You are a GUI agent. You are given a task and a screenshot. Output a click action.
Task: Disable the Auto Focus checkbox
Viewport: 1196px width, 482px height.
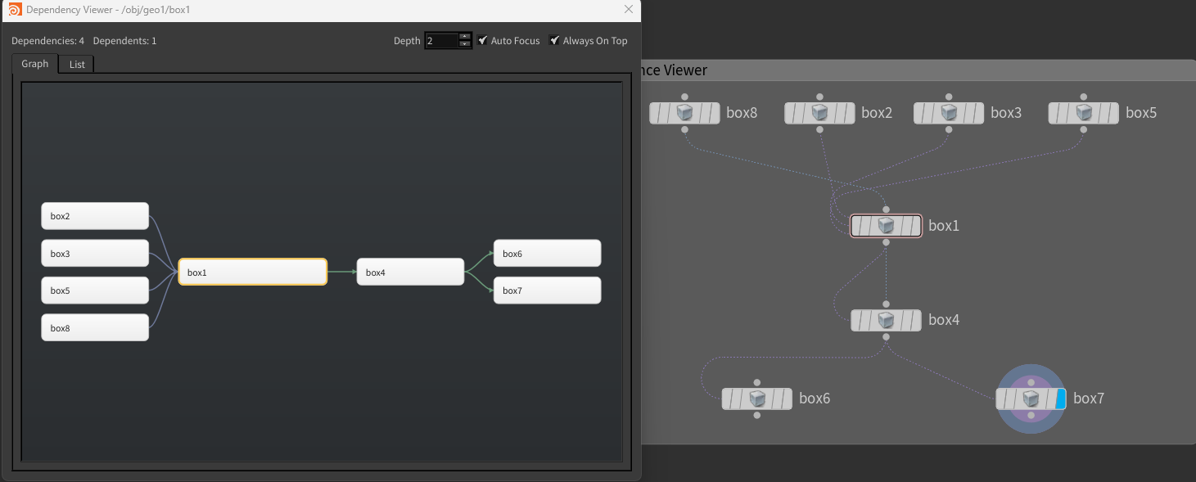(483, 40)
